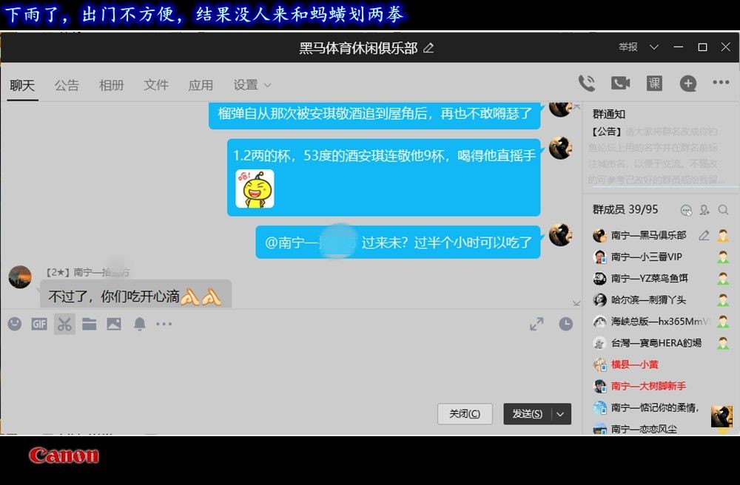Image resolution: width=740 pixels, height=485 pixels.
Task: Start a group video call
Action: point(620,84)
